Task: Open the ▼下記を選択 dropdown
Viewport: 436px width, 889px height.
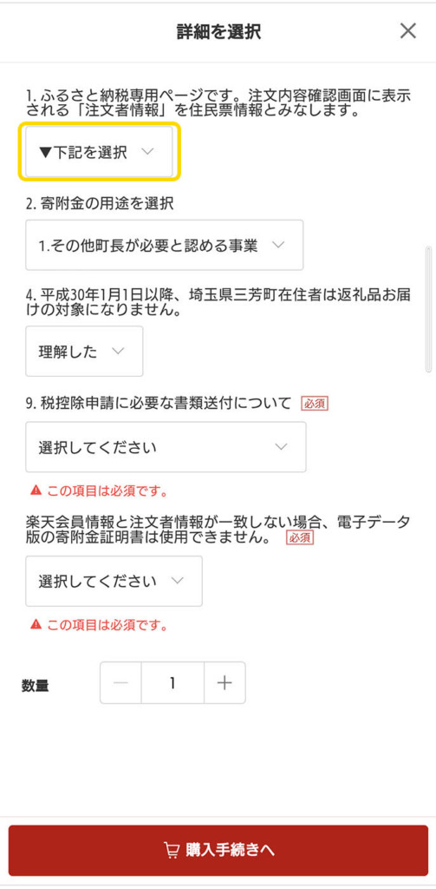Action: (x=99, y=152)
